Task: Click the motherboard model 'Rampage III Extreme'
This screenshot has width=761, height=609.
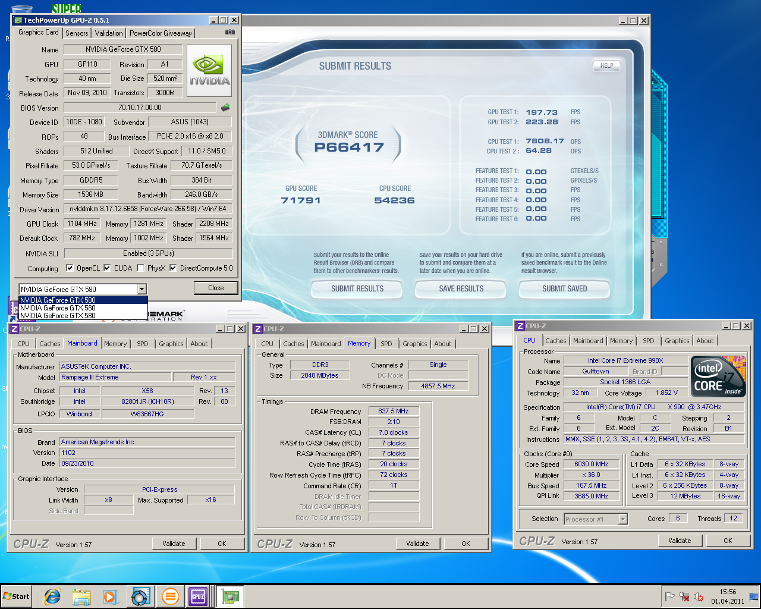Action: pyautogui.click(x=115, y=377)
